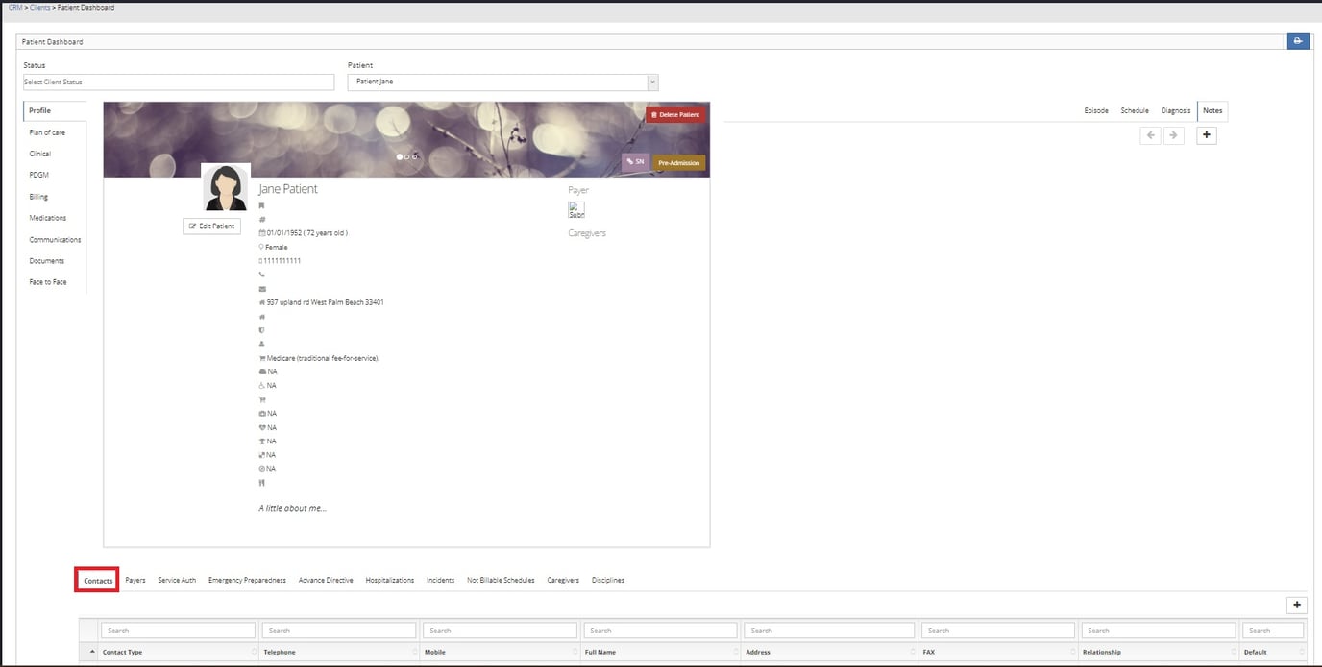
Task: Add a new note with plus button
Action: point(1208,135)
